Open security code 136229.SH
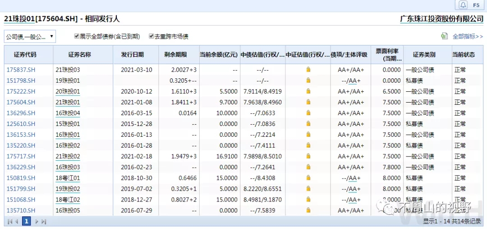The height and width of the screenshot is (229, 487). click(x=21, y=167)
